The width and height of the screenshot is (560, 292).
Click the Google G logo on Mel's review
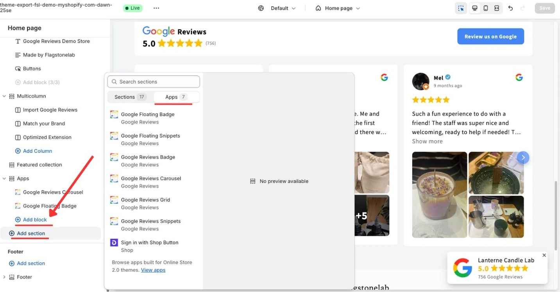click(x=519, y=77)
